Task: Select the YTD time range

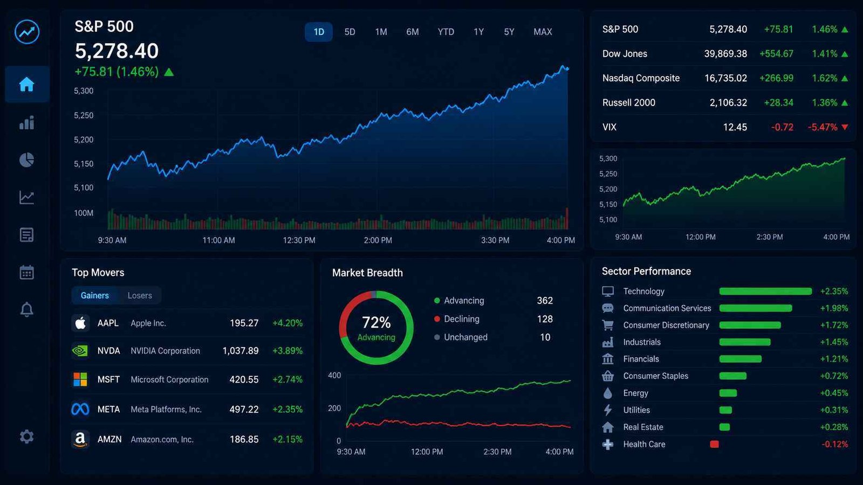Action: (446, 32)
